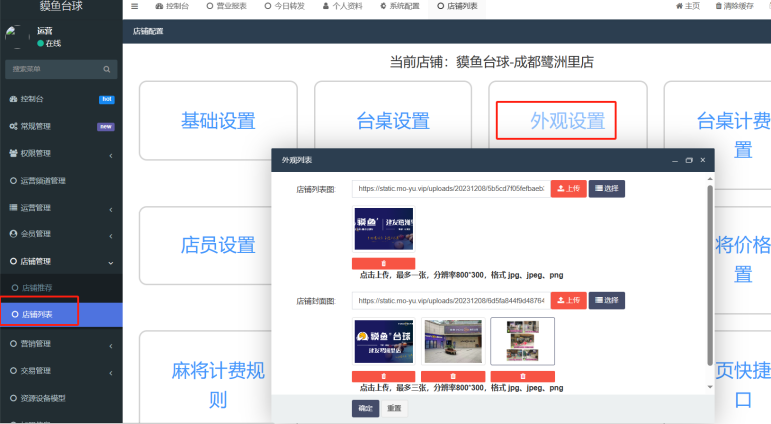Viewport: 771px width, 424px height.
Task: Open the 台桌设置 card
Action: coord(392,121)
